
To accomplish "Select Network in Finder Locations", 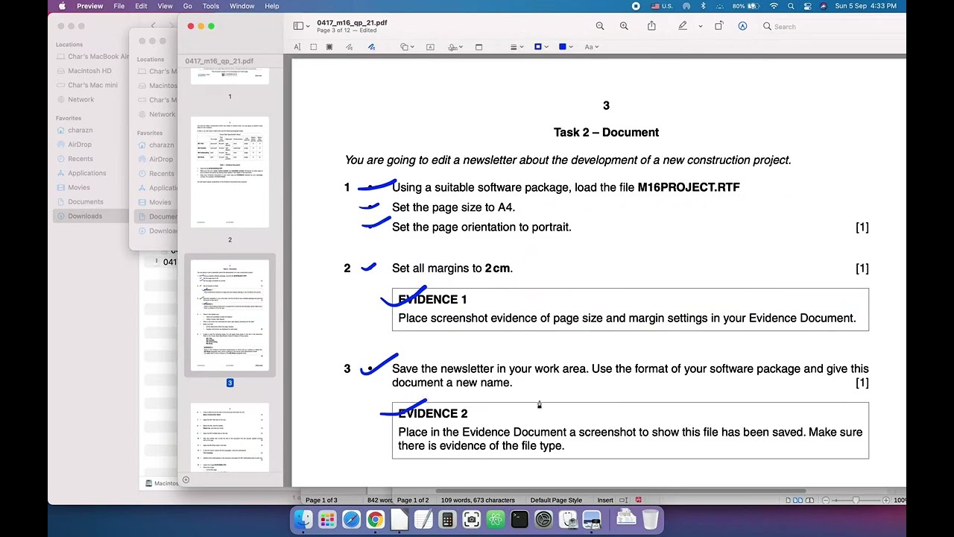I will tap(80, 99).
